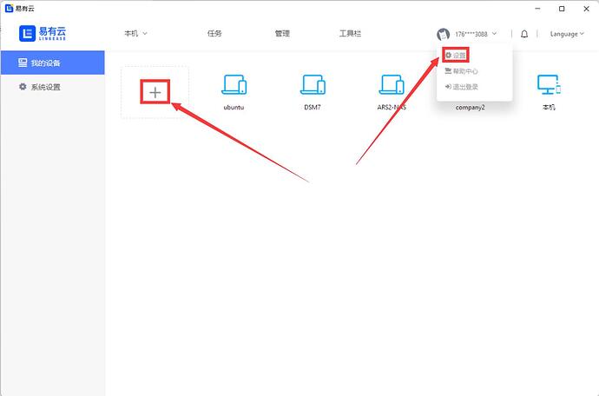Select 我的设备 in the sidebar

click(53, 63)
